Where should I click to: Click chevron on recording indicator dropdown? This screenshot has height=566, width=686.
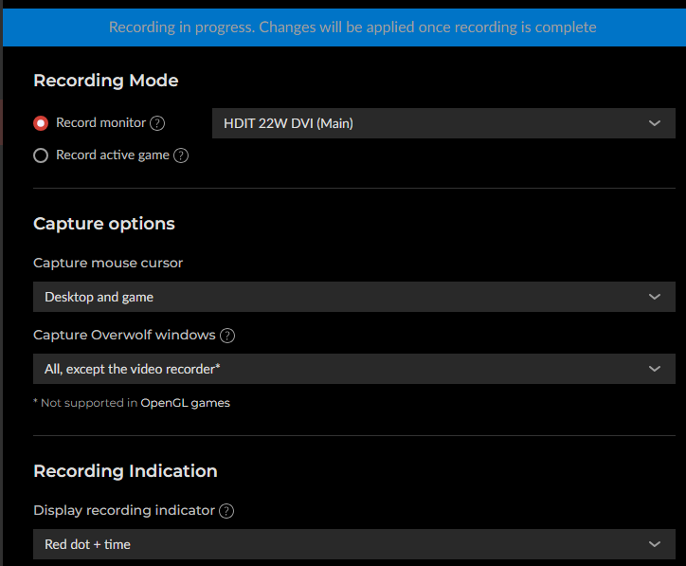click(655, 544)
